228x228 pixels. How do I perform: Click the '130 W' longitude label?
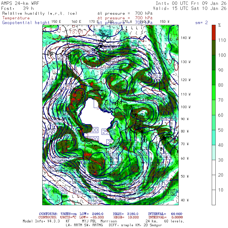pos(185,62)
